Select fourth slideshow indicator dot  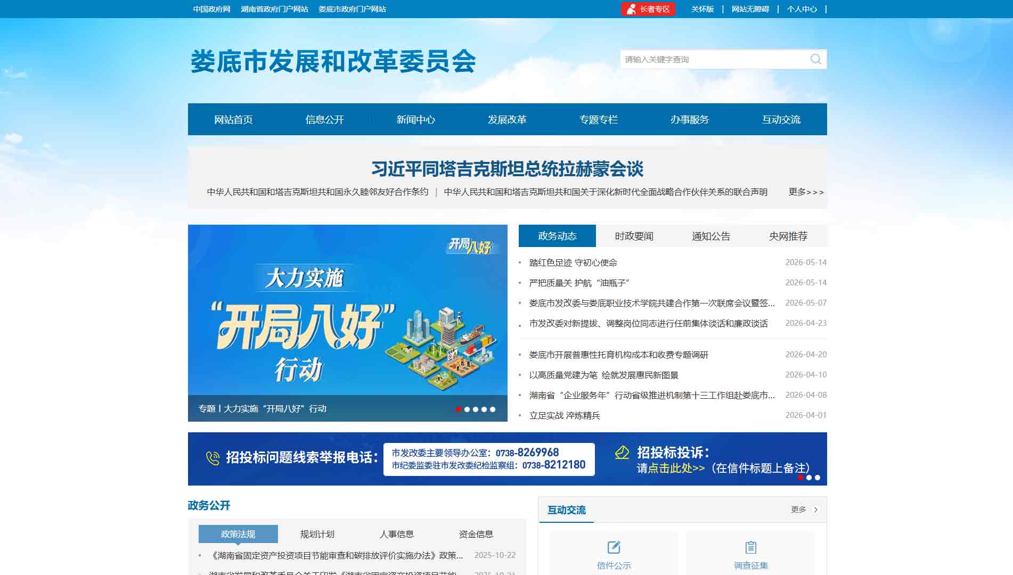(x=484, y=409)
